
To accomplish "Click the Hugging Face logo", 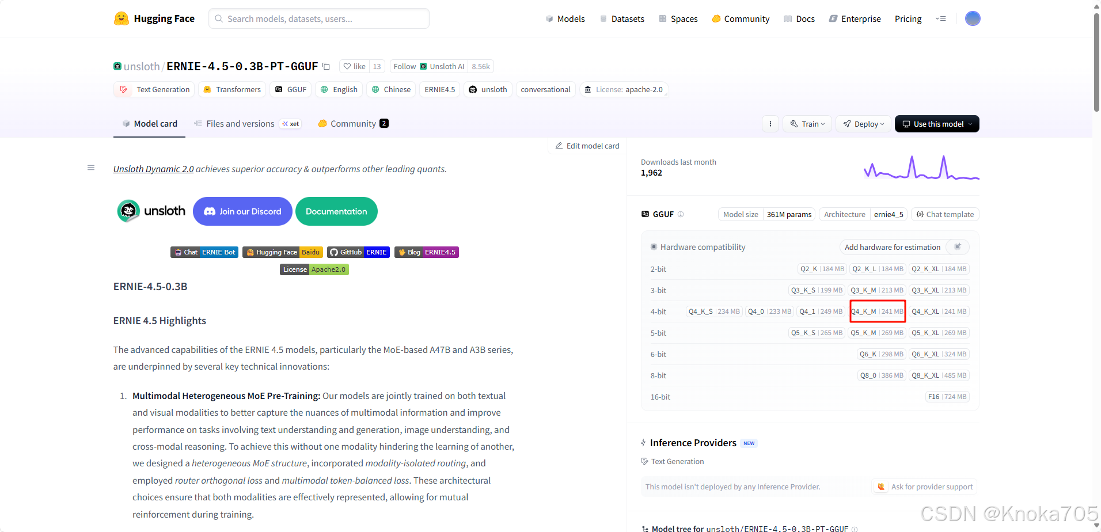I will pos(154,18).
